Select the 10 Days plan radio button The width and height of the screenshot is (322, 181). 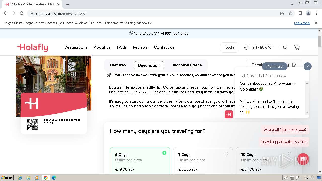(x=290, y=154)
